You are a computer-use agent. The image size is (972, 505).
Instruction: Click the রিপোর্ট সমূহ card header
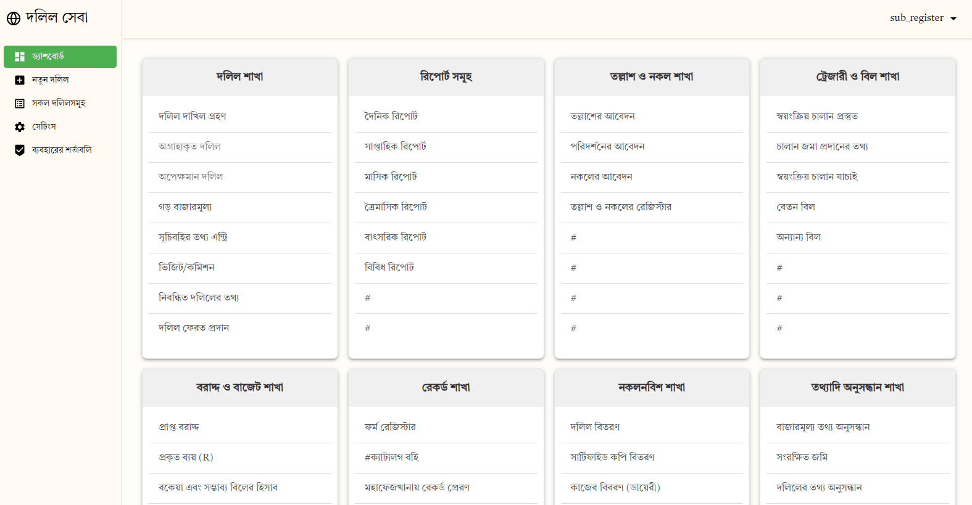pos(446,77)
